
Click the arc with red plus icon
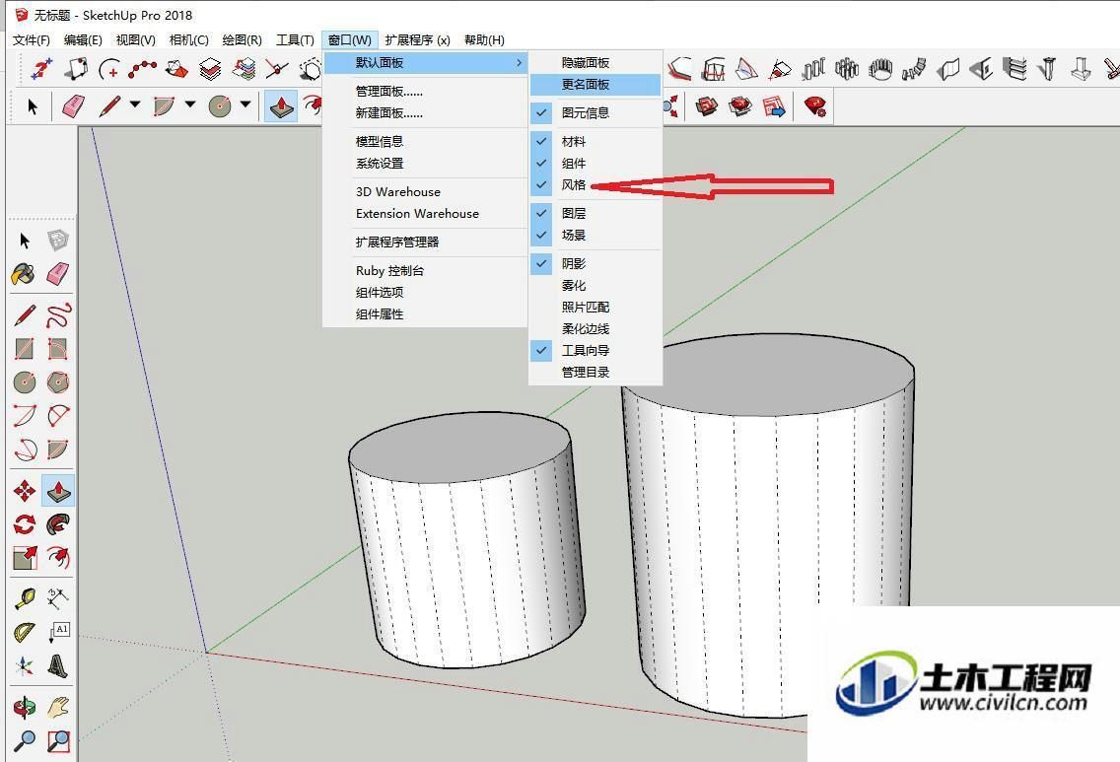point(109,69)
